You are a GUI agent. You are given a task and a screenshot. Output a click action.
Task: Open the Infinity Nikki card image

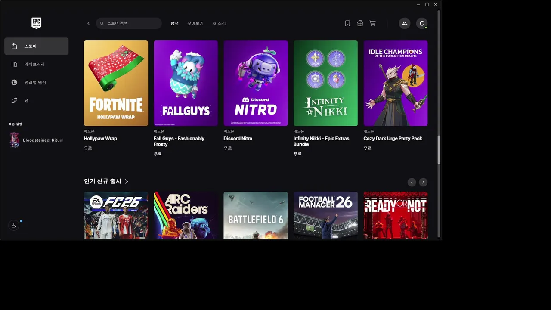point(325,83)
